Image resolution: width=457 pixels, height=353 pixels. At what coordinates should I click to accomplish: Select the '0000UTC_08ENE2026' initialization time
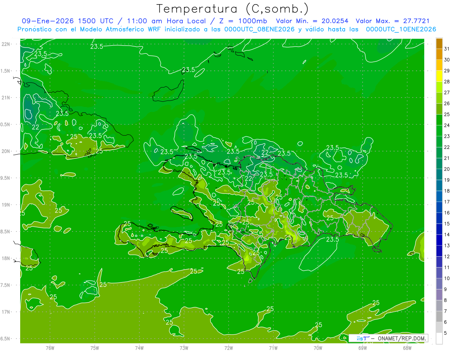tap(260, 29)
